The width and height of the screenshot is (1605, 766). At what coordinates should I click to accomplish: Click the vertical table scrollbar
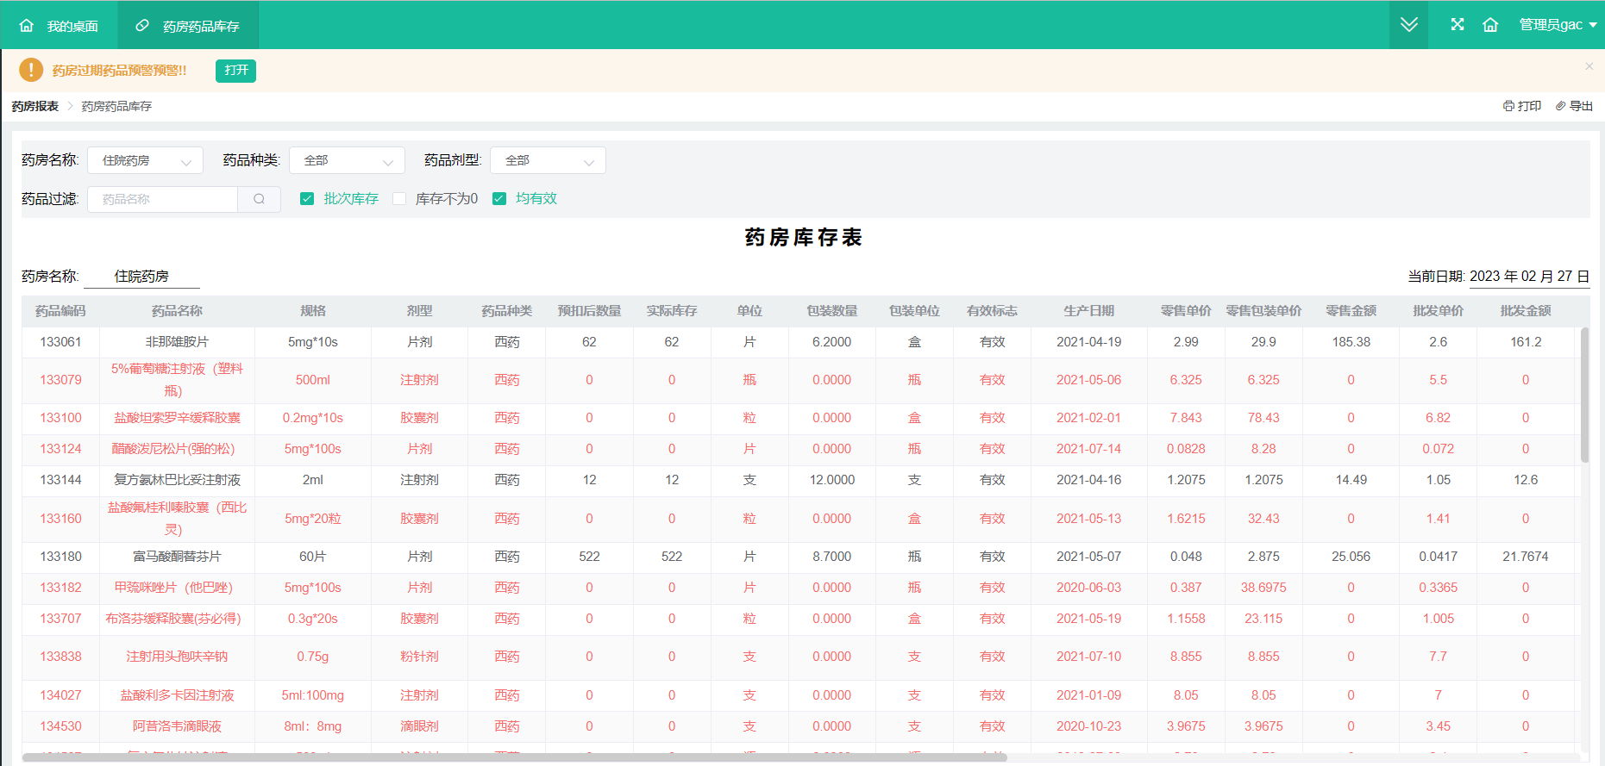coord(1584,395)
